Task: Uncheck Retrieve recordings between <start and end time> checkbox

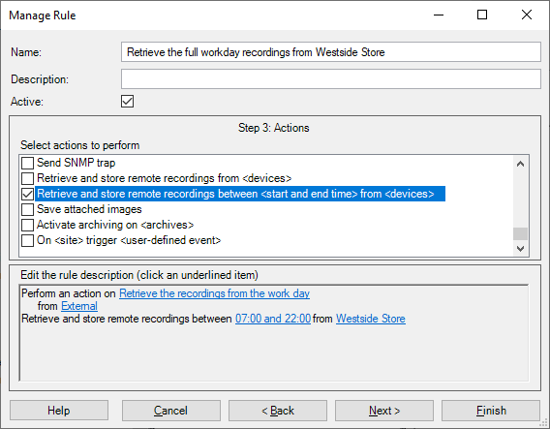Action: [27, 194]
